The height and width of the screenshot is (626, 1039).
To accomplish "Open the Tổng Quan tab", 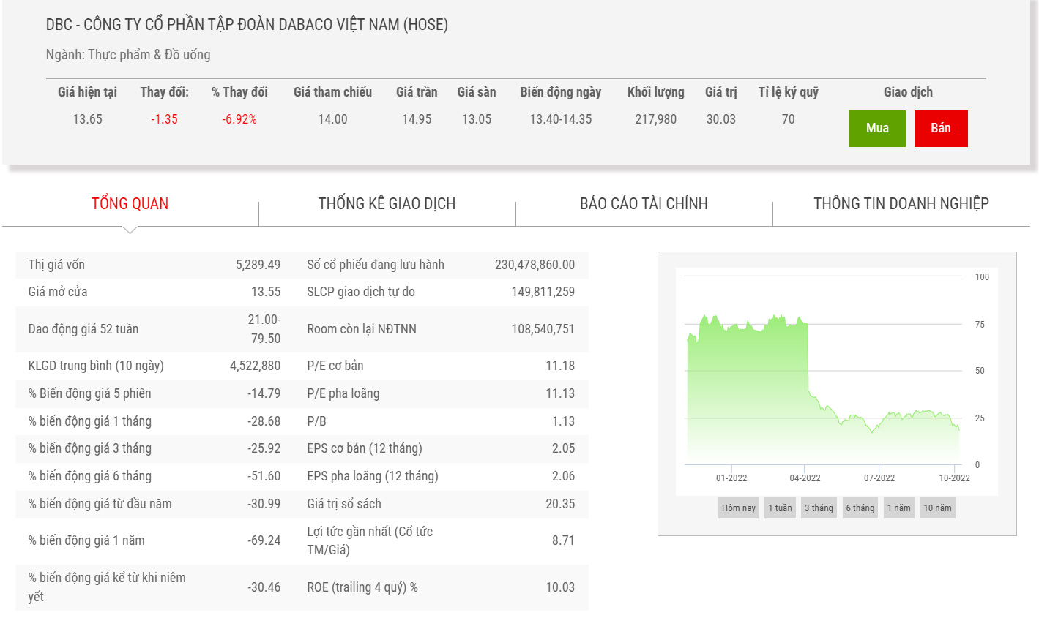I will click(x=130, y=204).
